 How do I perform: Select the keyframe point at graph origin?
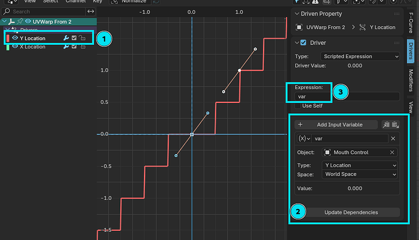tap(192, 135)
